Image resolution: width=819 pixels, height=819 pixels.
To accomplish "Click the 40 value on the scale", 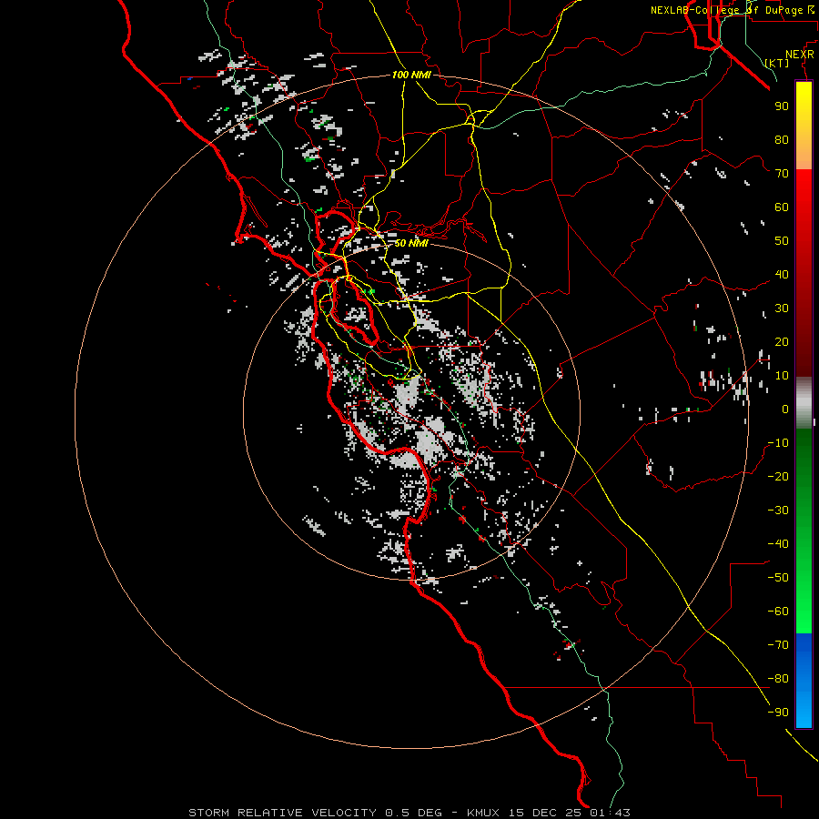I will point(782,275).
